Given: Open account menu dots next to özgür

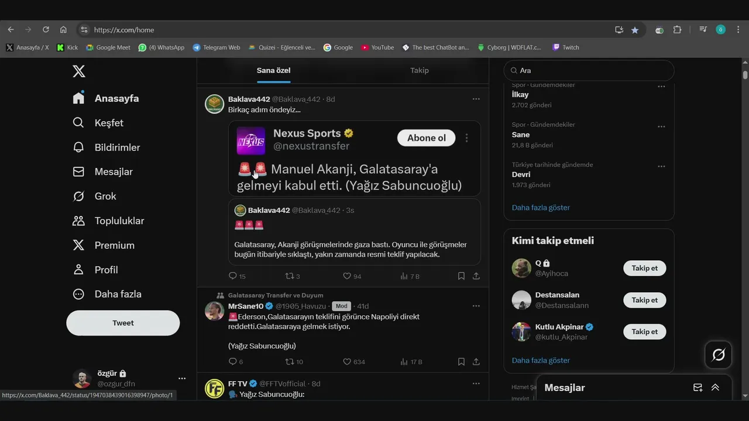Looking at the screenshot, I should pyautogui.click(x=182, y=378).
